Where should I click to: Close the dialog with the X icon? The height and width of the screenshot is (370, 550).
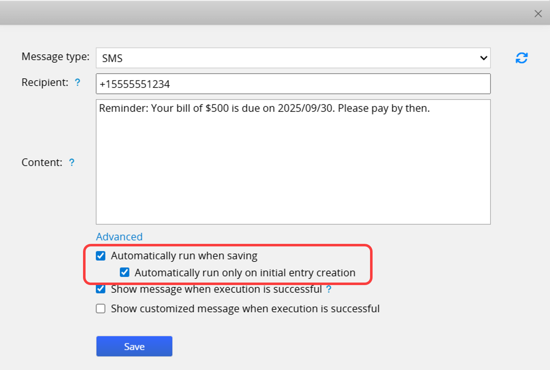tap(538, 14)
